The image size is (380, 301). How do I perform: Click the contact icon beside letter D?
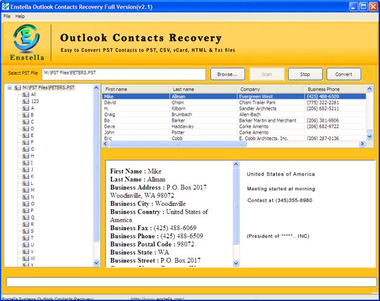(x=25, y=129)
